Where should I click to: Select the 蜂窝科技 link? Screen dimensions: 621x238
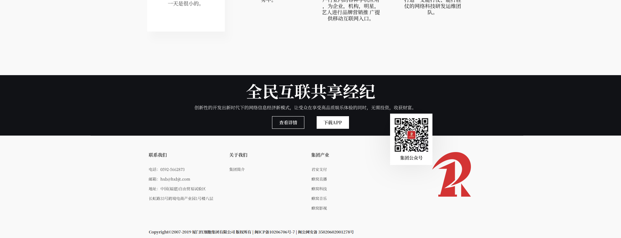tap(319, 189)
